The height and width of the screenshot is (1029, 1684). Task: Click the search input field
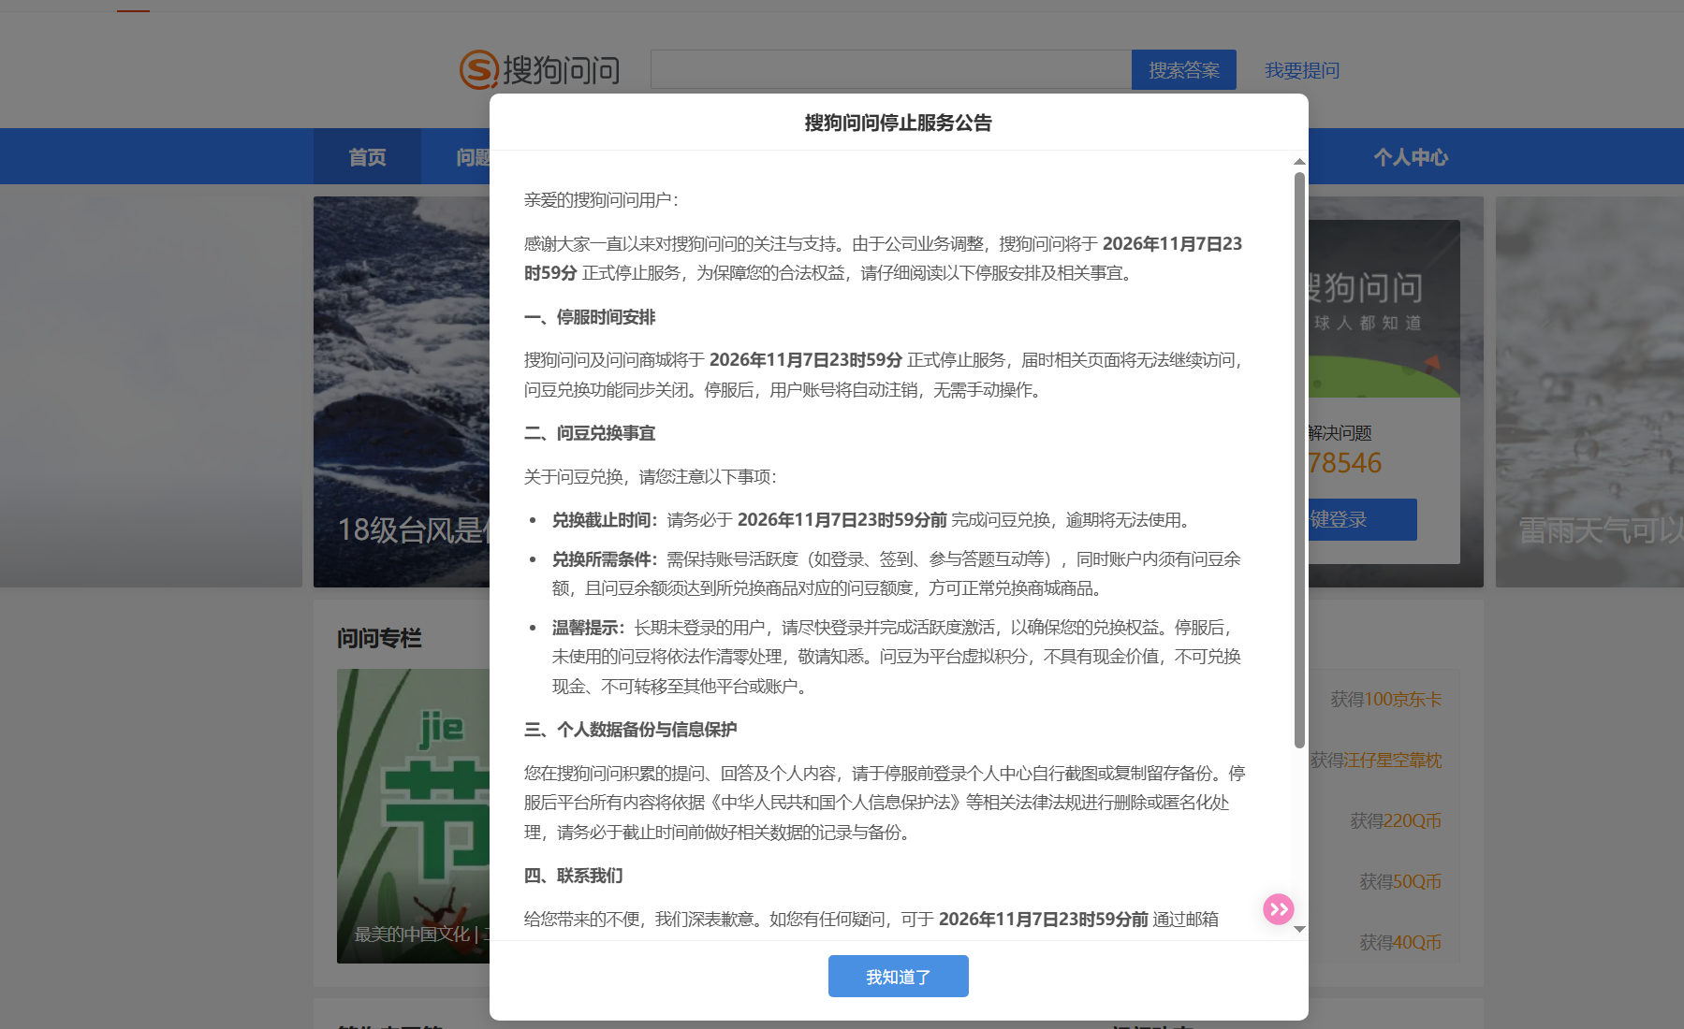click(891, 69)
